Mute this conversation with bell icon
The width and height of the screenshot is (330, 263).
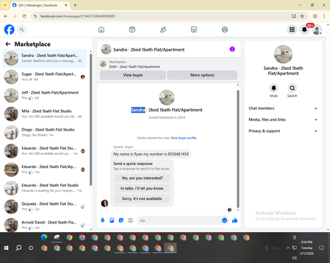[274, 88]
